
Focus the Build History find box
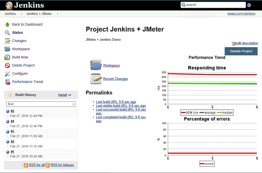(41, 104)
